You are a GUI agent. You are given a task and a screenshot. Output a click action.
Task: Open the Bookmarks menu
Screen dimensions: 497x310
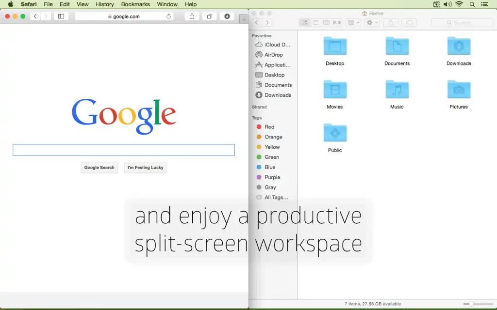click(x=135, y=4)
